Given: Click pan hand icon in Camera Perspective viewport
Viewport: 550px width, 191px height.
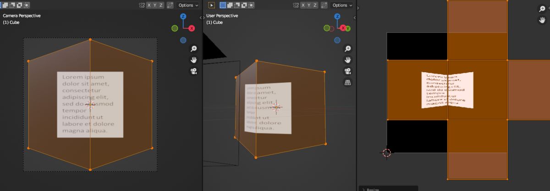Looking at the screenshot, I should click(193, 60).
